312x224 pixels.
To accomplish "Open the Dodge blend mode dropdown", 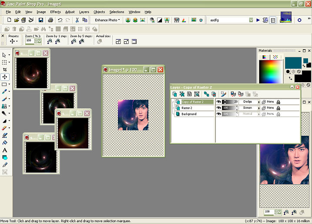I will coord(258,102).
